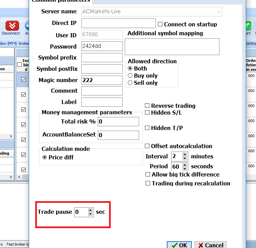Image resolution: width=256 pixels, height=248 pixels.
Task: Click the Symbol postfix field
Action: [102, 69]
